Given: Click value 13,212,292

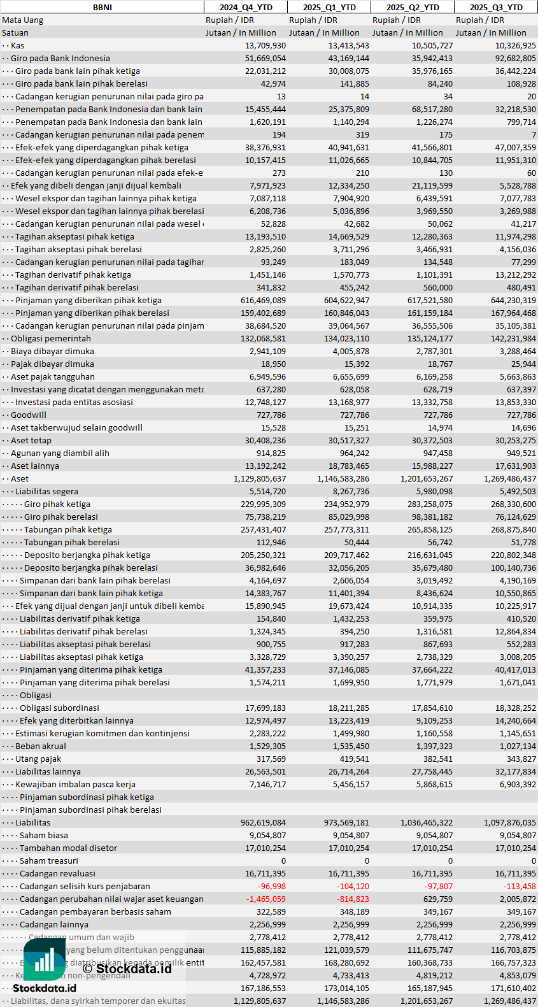Looking at the screenshot, I should click(x=516, y=275).
